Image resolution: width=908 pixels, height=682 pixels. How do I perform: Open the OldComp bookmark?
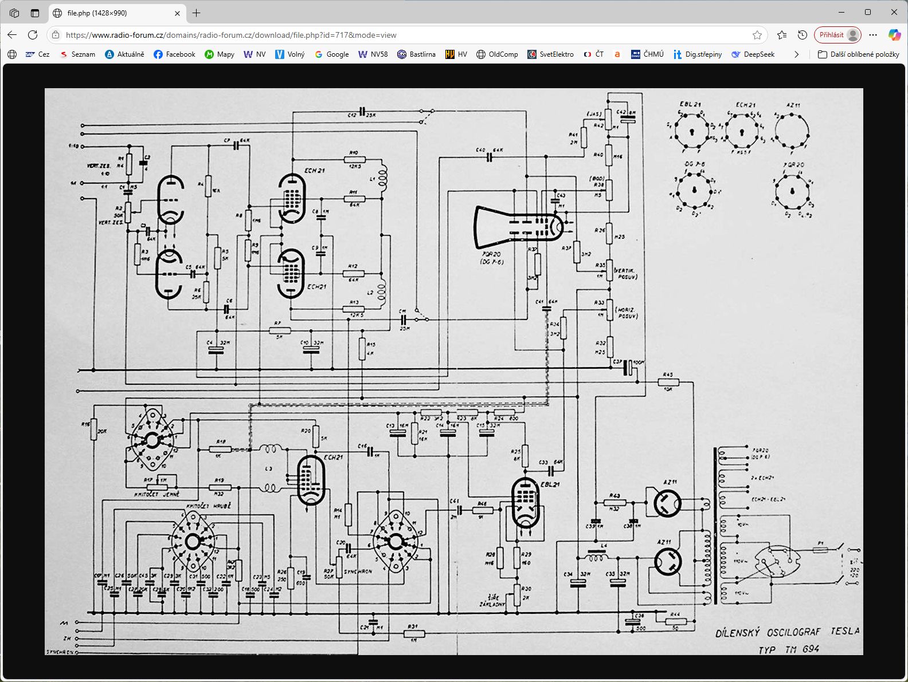point(497,54)
